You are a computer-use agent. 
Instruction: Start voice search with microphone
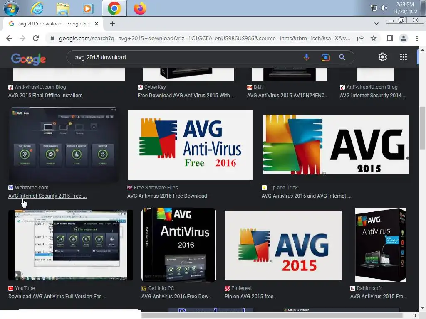coord(307,57)
